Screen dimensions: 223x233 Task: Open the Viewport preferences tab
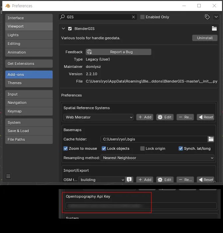click(29, 26)
